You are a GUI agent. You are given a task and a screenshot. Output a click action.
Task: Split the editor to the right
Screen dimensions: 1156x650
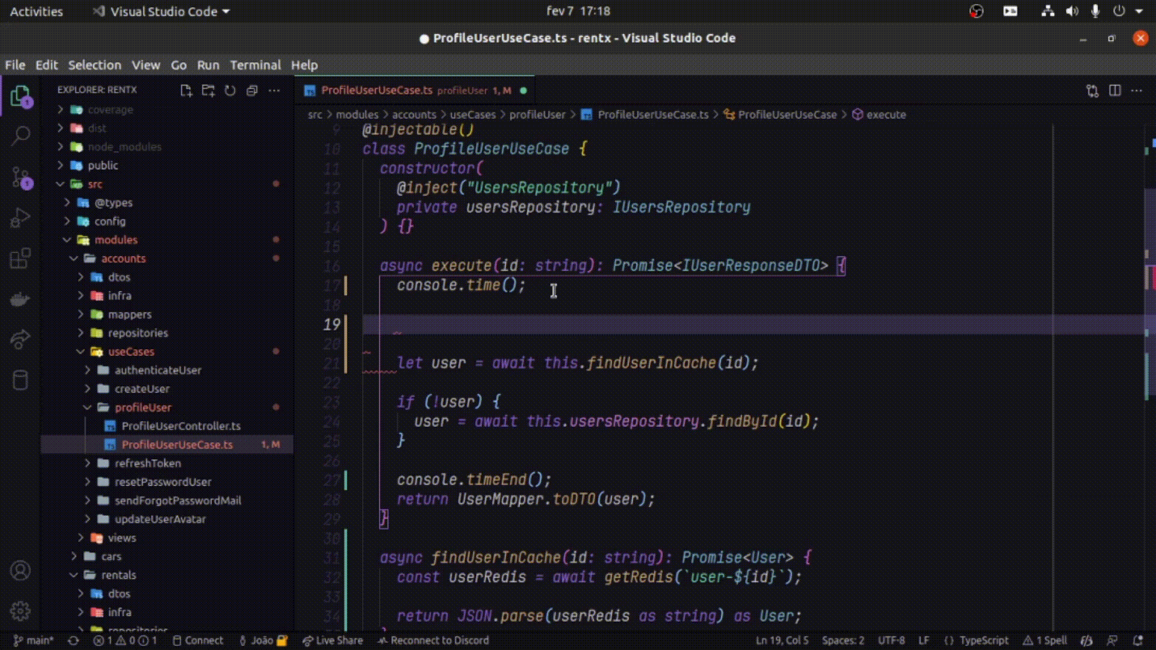tap(1114, 90)
